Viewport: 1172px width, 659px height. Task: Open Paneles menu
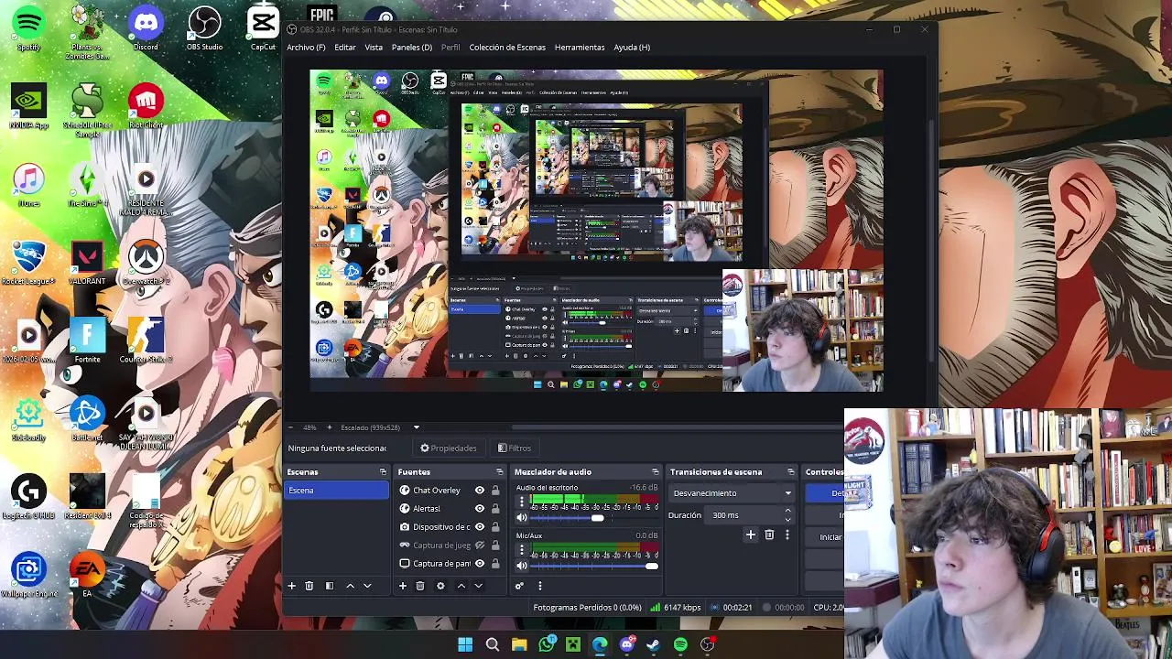(412, 48)
